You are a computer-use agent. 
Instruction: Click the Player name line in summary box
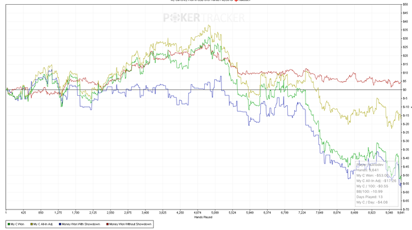(x=370, y=165)
